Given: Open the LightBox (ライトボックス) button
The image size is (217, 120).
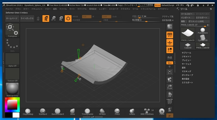Looking at the screenshot, I should pyautogui.click(x=27, y=18).
